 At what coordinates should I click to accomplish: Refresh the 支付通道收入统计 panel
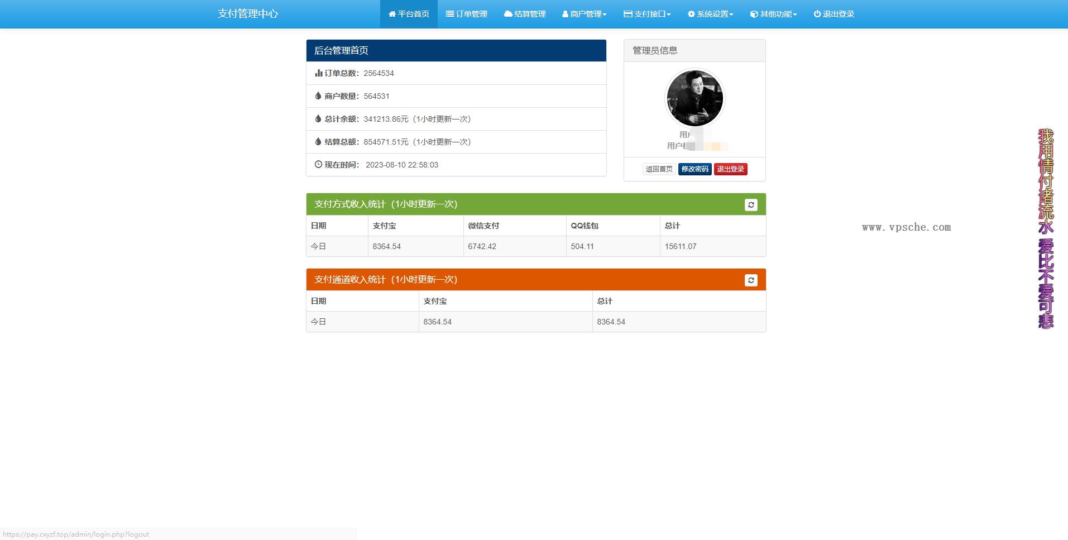(751, 280)
